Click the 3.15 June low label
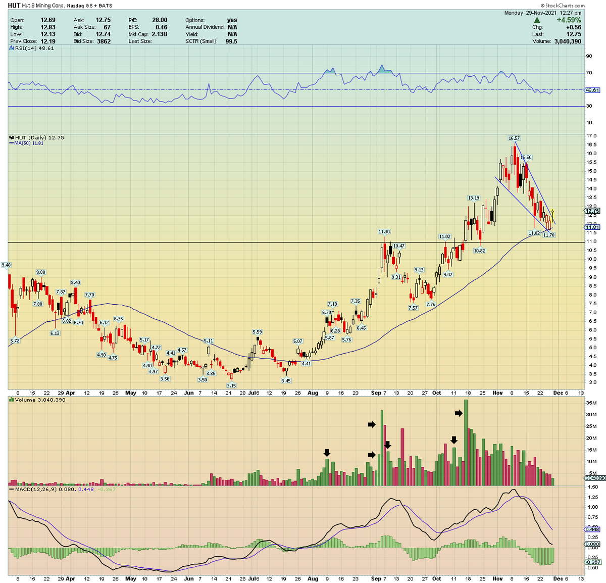 pyautogui.click(x=231, y=385)
